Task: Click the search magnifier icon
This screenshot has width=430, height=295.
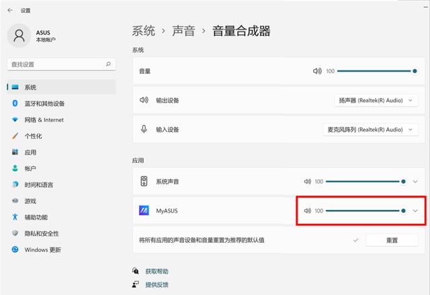Action: point(108,64)
